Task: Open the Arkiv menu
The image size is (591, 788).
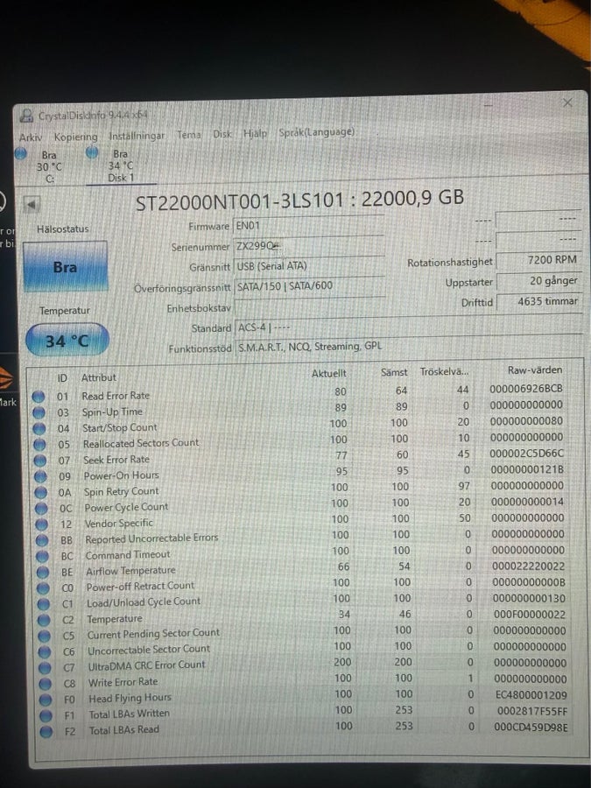Action: [x=30, y=137]
